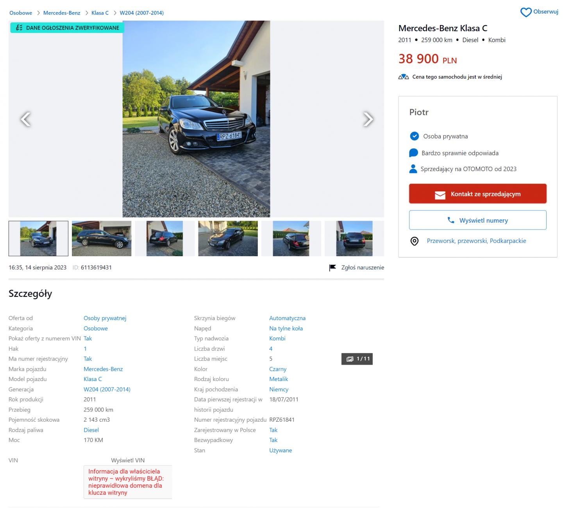This screenshot has width=586, height=508.
Task: Open W204 (2007-2014) breadcrumb
Action: coord(141,13)
